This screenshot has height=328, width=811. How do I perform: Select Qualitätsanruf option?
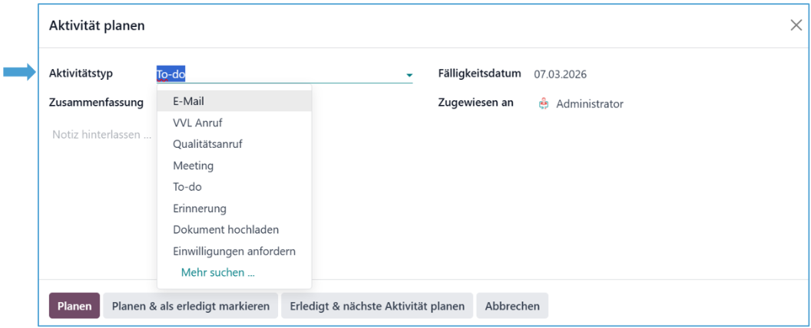point(202,144)
